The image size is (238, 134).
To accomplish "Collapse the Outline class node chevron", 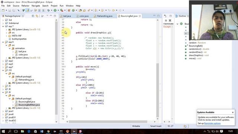I will [177, 24].
